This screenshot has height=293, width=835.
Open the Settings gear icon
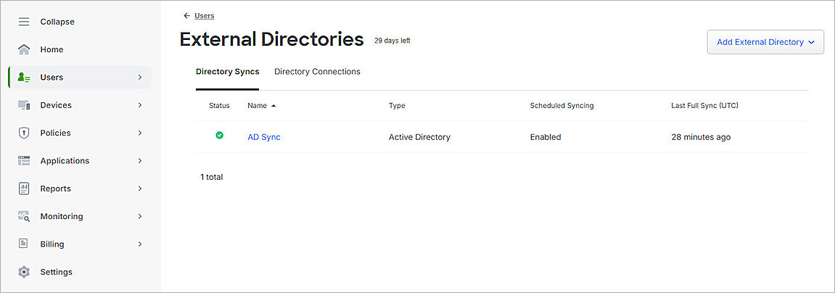coord(24,272)
